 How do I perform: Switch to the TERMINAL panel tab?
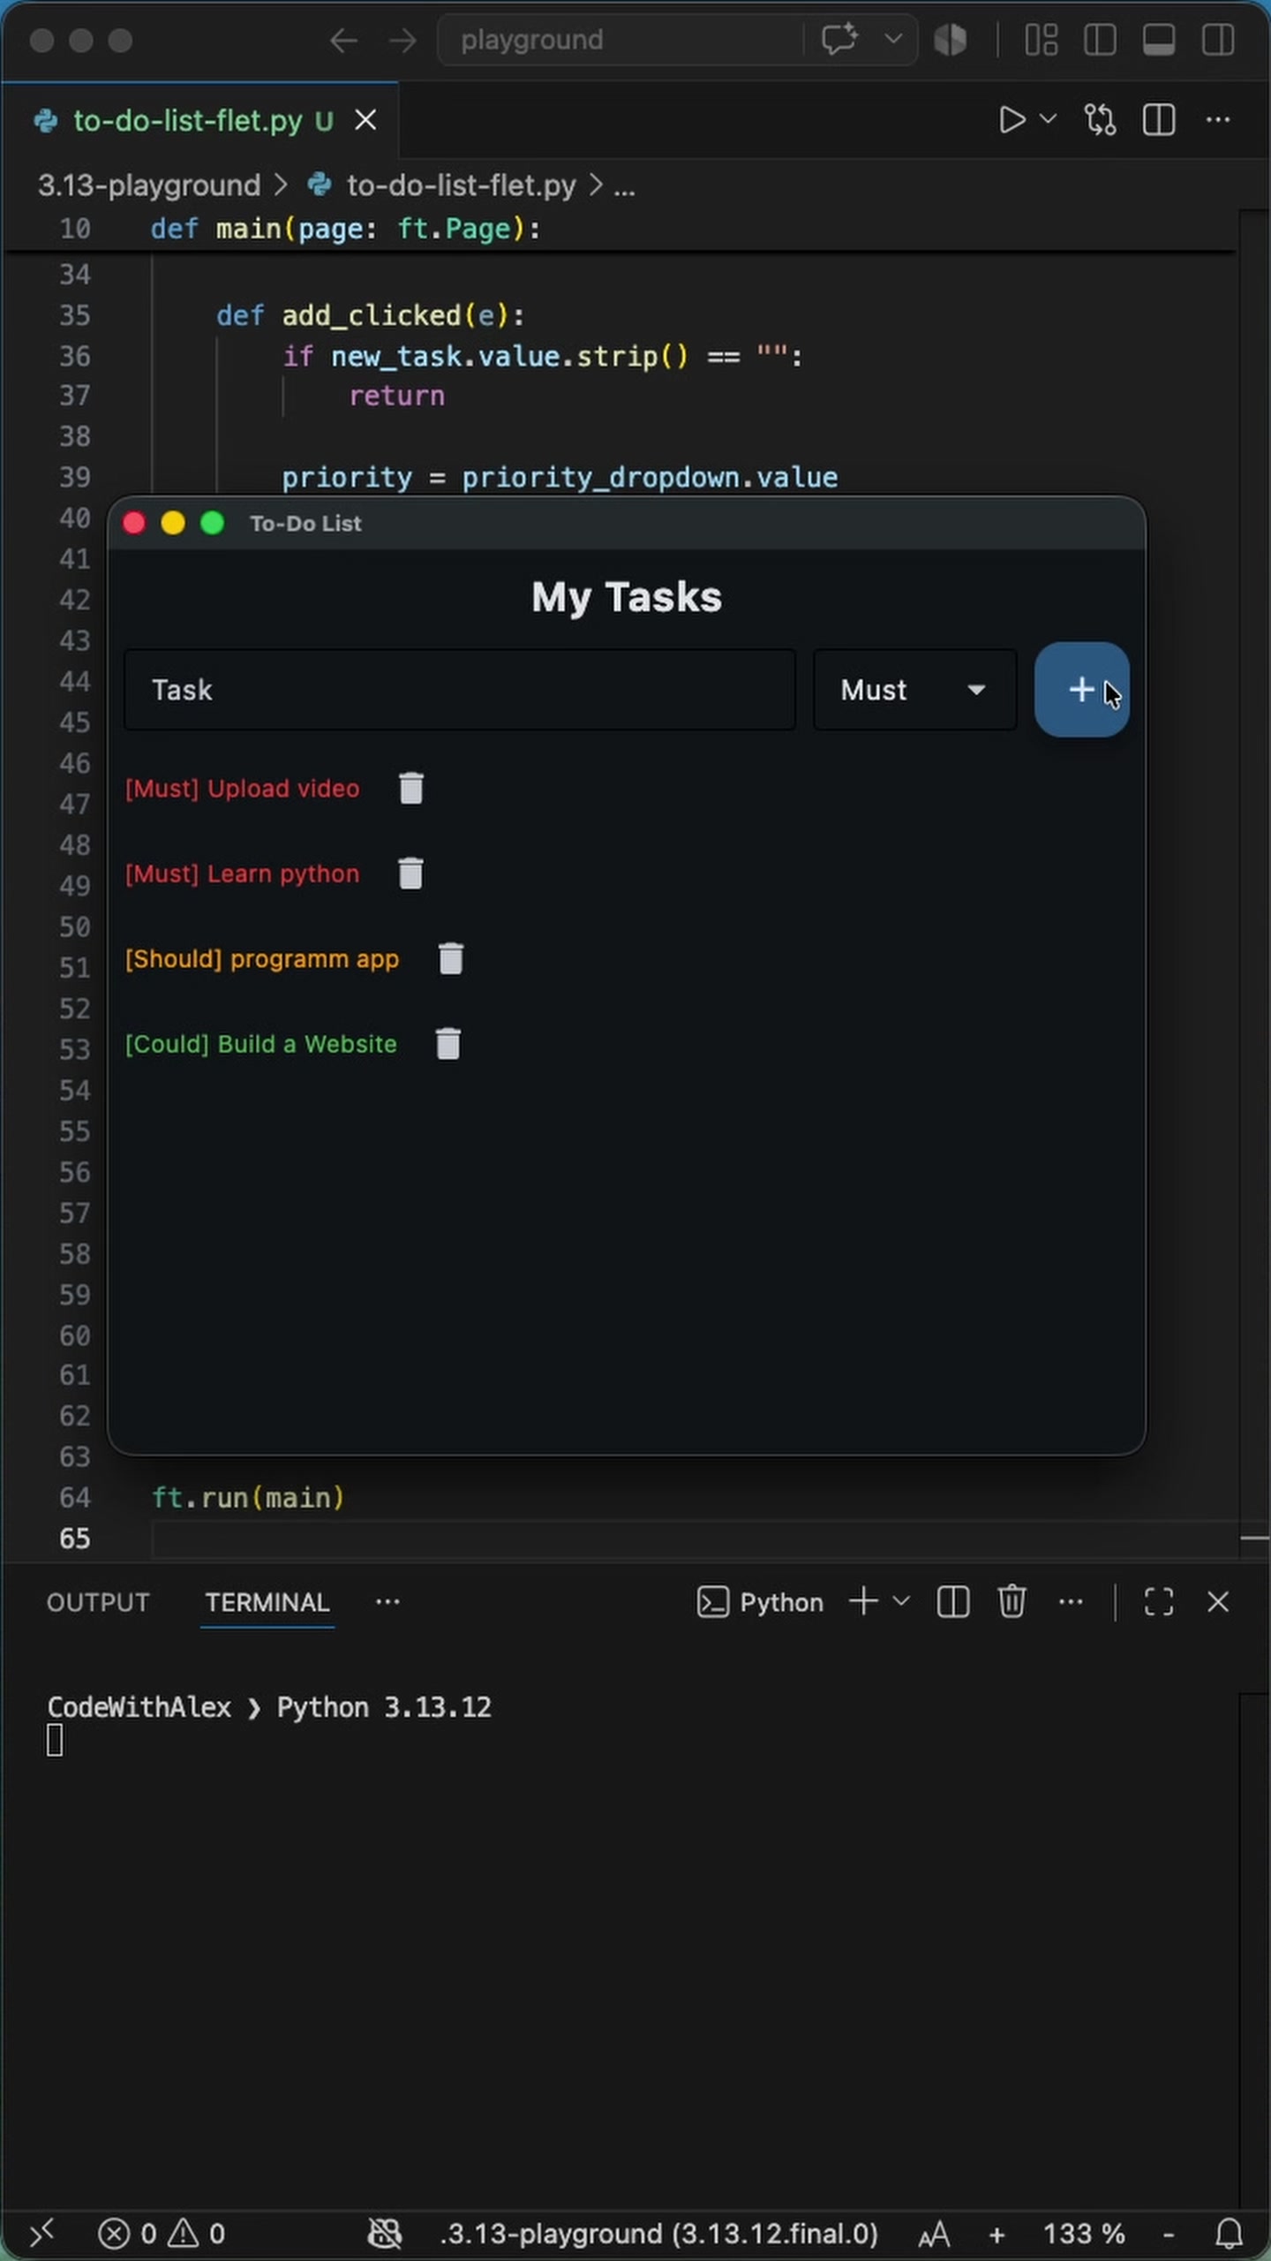point(267,1602)
